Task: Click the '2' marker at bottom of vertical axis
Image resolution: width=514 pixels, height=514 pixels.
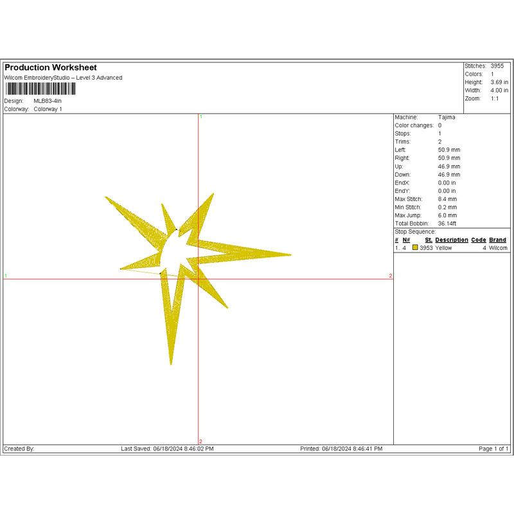Action: 201,441
